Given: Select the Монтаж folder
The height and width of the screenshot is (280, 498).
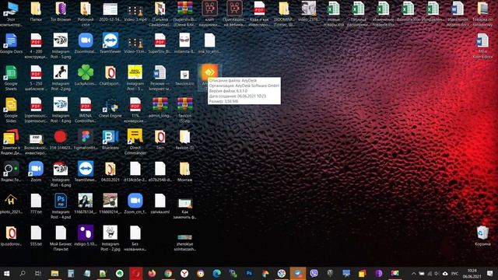Looking at the screenshot, I should [x=184, y=169].
